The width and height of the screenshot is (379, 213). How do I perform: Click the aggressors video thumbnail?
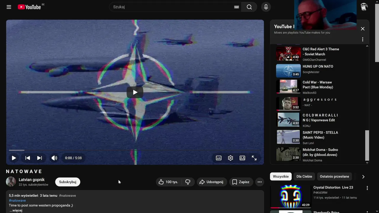288,104
